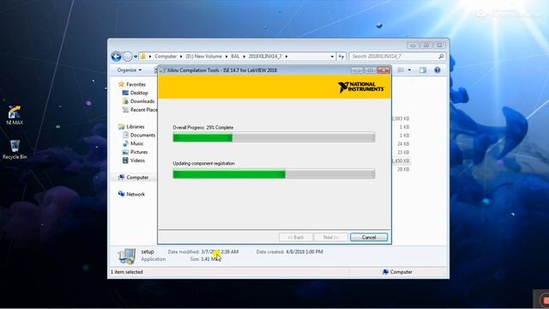Click the Date modified value in details pane
Image resolution: width=549 pixels, height=309 pixels.
coord(220,251)
